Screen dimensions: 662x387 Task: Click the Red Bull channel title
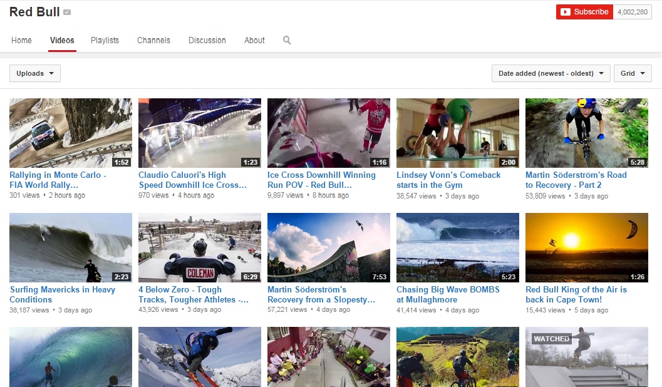(34, 12)
